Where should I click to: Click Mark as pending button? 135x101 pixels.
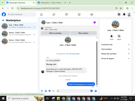[55, 33]
